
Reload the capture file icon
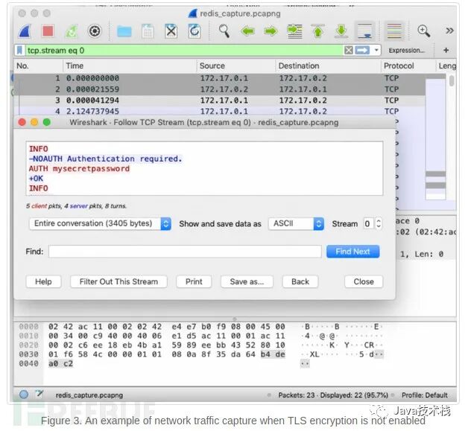click(x=194, y=31)
